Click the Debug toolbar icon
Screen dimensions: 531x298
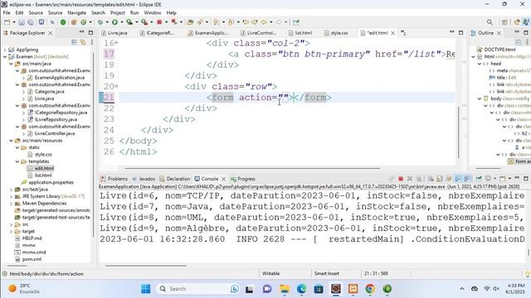click(100, 22)
